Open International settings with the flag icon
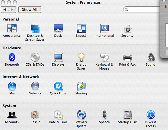This screenshot has width=168, height=130. pyautogui.click(x=105, y=28)
